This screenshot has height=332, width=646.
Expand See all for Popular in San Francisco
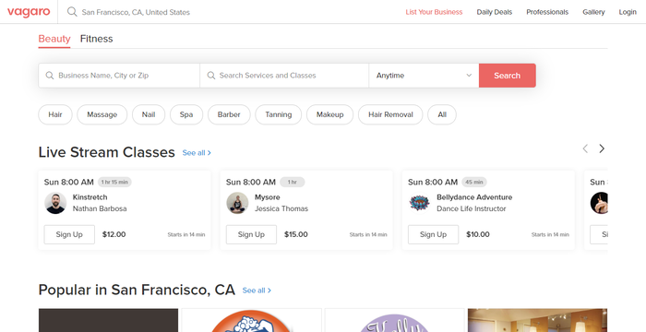coord(257,290)
